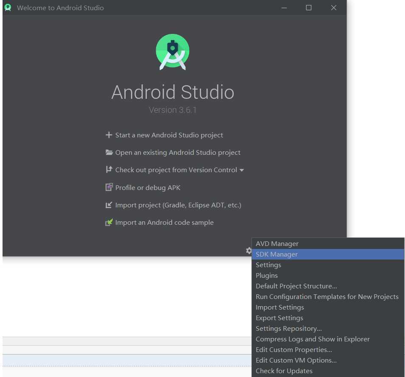Choose Check out project from Version Control
This screenshot has height=377, width=405.
176,170
